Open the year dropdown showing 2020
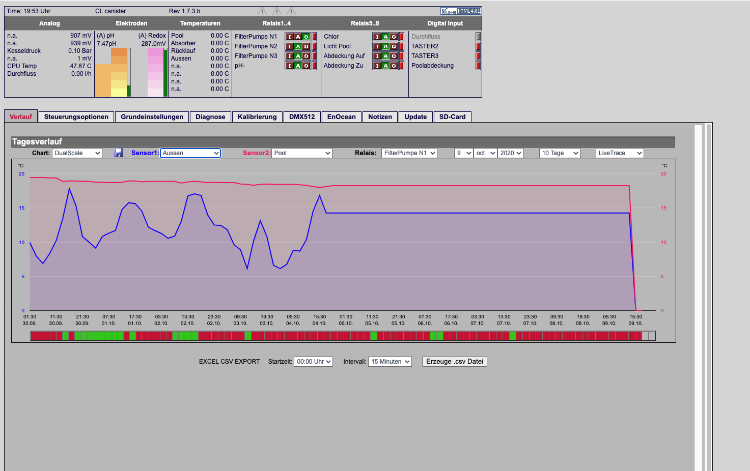The width and height of the screenshot is (750, 471). coord(510,153)
